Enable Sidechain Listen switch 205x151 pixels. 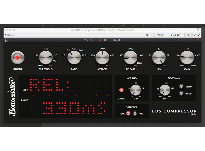pos(181,86)
